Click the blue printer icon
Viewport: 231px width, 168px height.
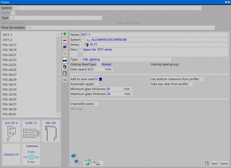click(65, 60)
